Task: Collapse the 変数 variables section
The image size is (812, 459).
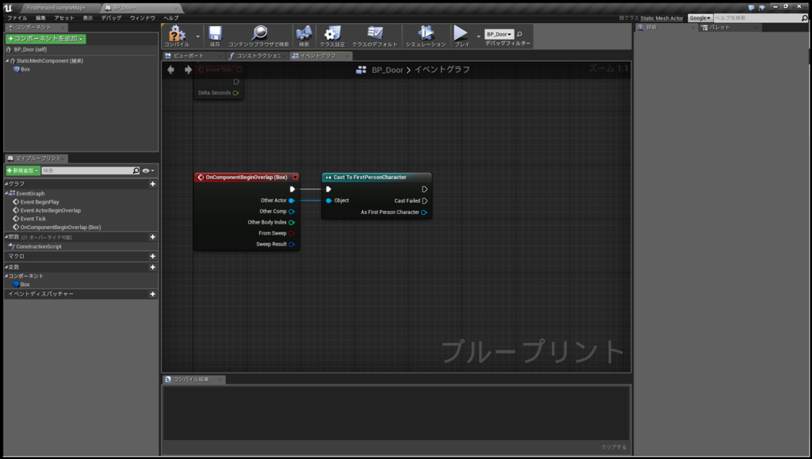Action: click(6, 267)
